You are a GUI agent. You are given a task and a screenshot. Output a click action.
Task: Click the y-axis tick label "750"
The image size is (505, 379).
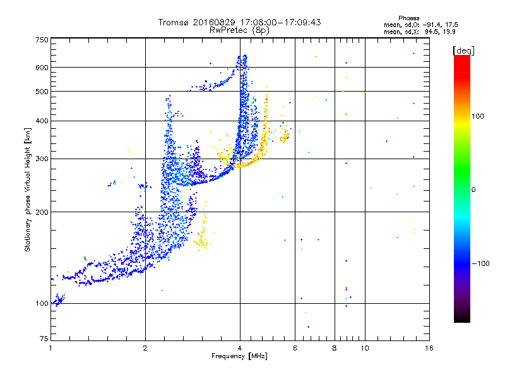tap(42, 40)
